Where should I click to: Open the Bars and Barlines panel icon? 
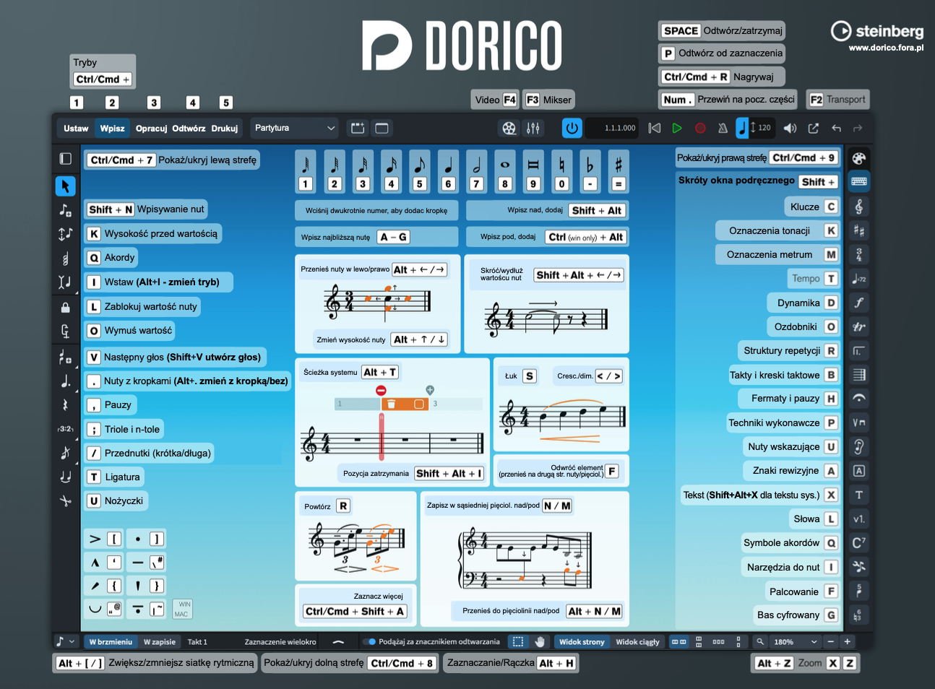[x=858, y=375]
